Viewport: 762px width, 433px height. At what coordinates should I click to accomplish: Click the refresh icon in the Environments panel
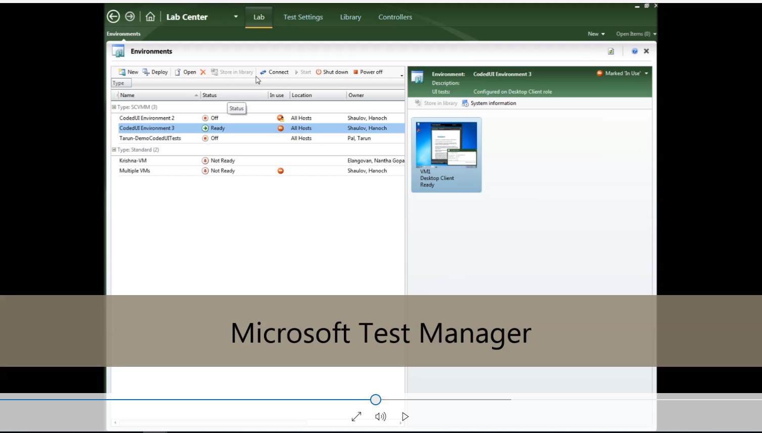[611, 52]
